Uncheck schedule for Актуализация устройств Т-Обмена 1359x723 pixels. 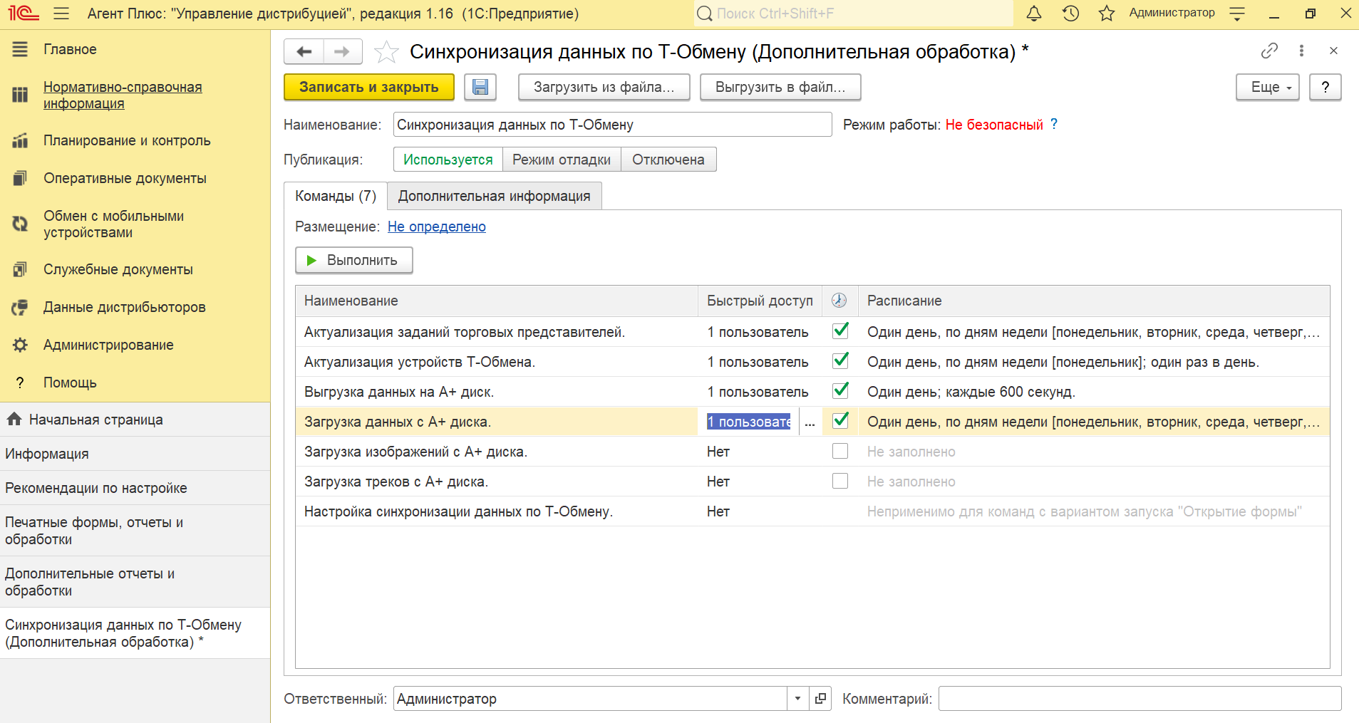(840, 360)
